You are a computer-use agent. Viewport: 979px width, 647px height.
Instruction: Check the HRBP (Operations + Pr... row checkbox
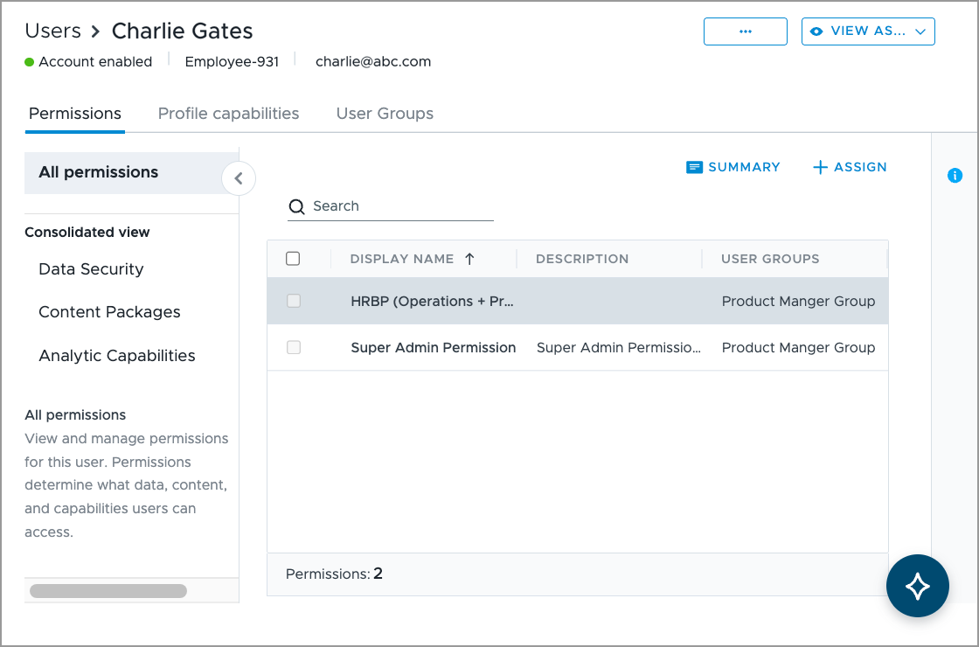click(x=294, y=301)
